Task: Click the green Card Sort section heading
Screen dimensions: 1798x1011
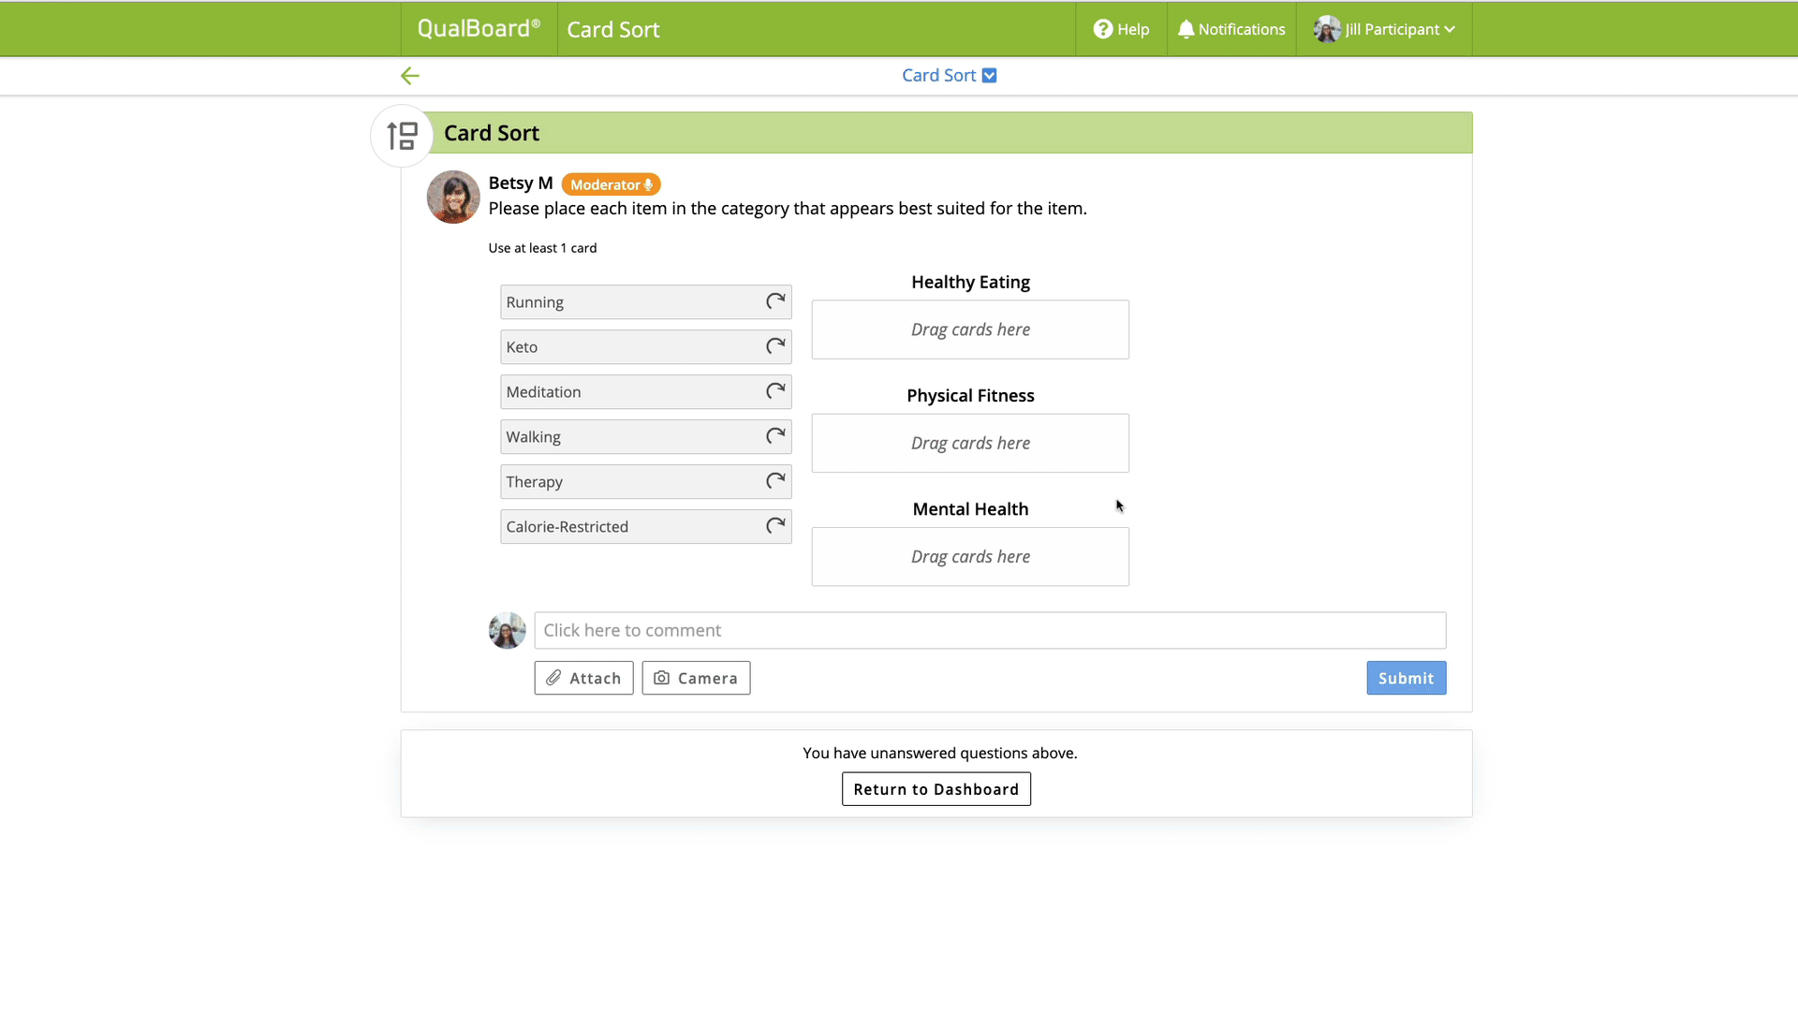Action: coord(492,133)
